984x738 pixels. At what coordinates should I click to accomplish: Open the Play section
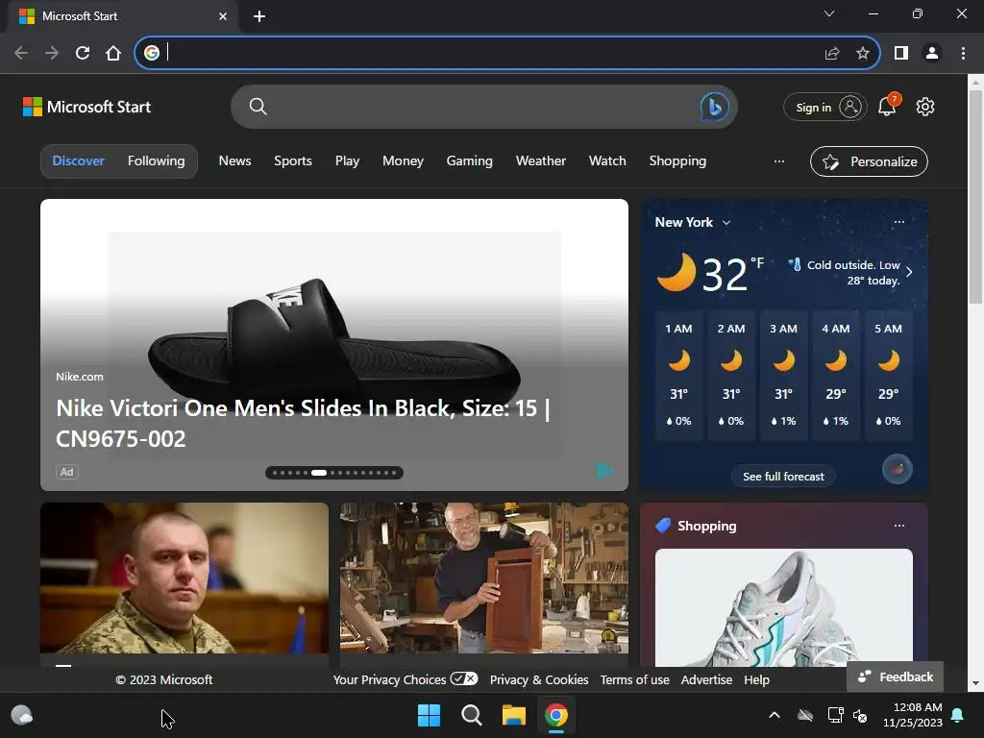coord(347,161)
